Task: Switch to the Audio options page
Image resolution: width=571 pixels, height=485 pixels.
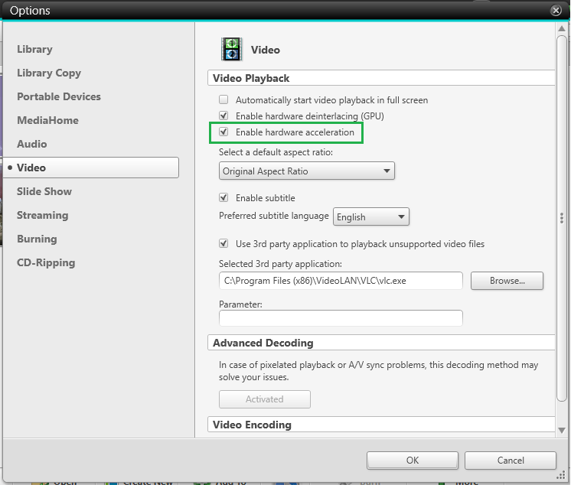Action: tap(32, 144)
